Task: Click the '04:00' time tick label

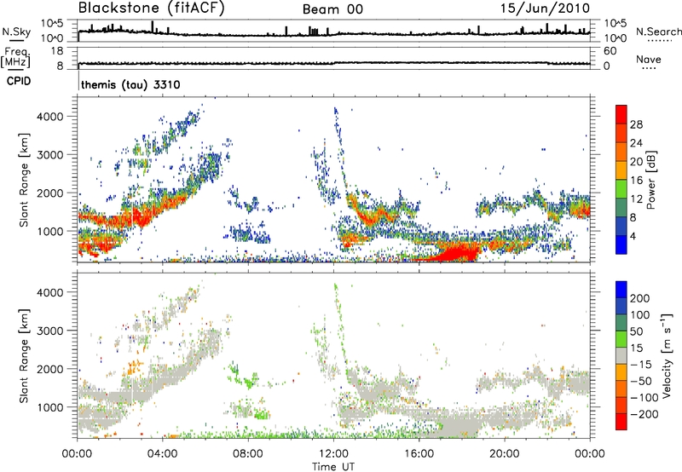Action: click(162, 454)
